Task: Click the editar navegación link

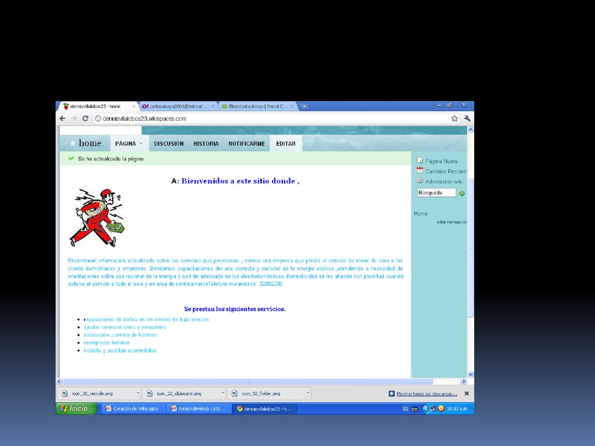Action: pos(451,222)
